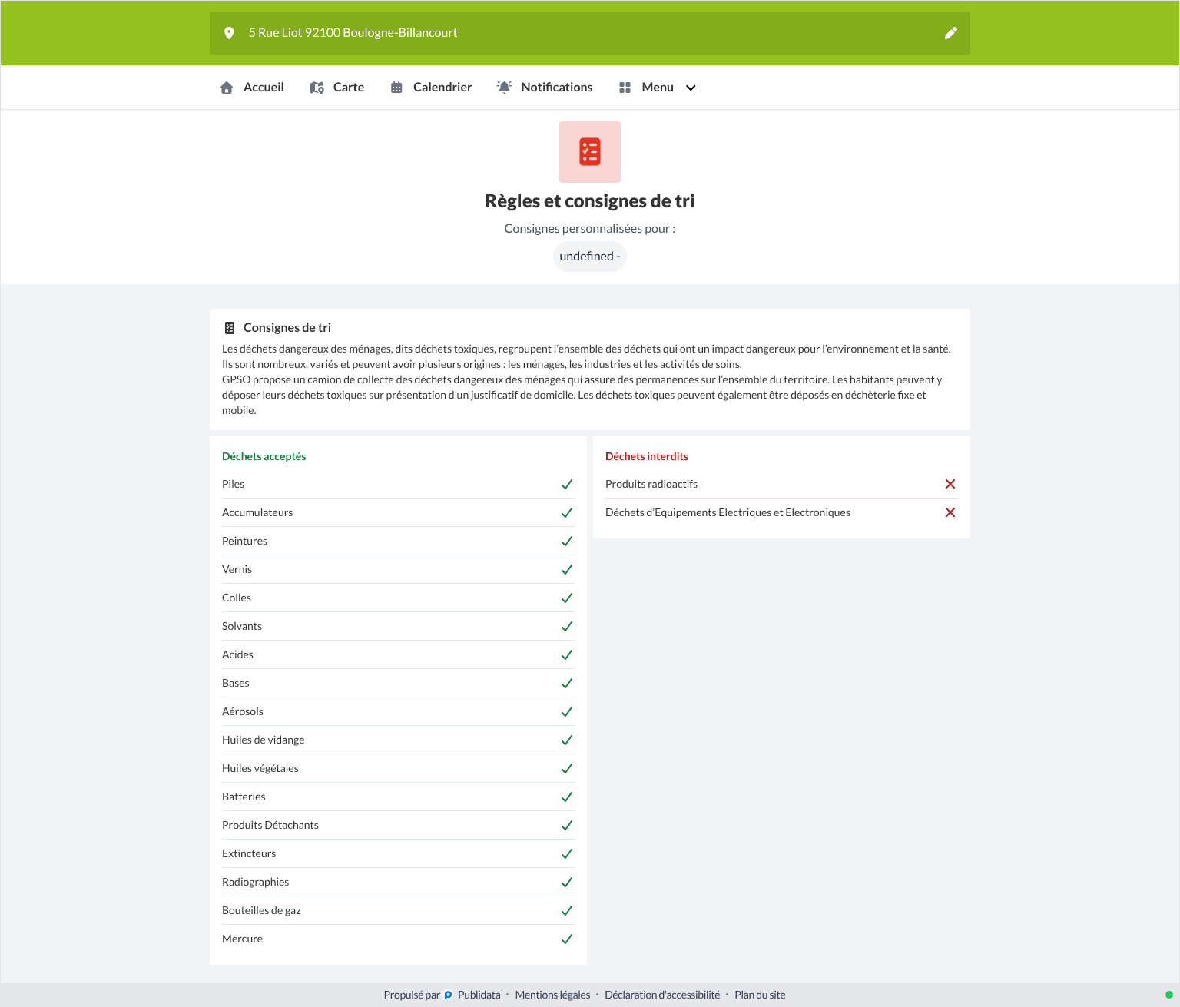
Task: Open the Mentions légales link
Action: pos(552,995)
